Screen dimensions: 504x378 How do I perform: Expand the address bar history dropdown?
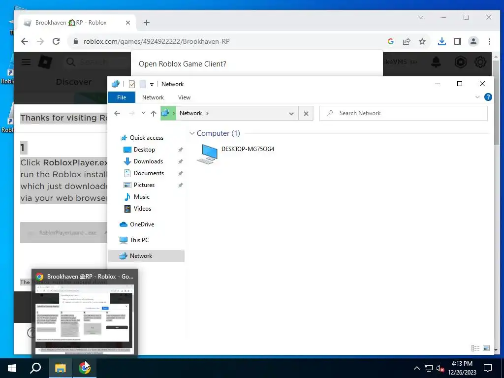tap(291, 114)
